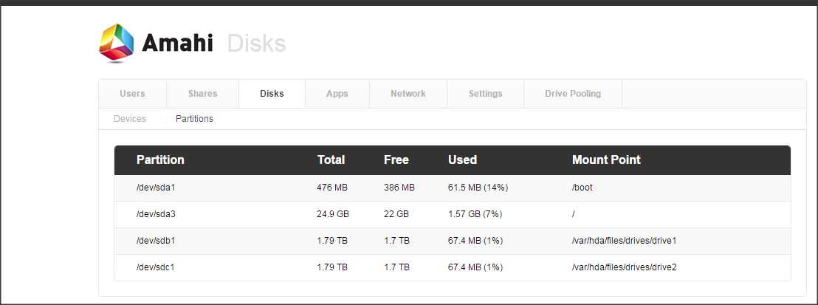Click the Used column header

(462, 160)
